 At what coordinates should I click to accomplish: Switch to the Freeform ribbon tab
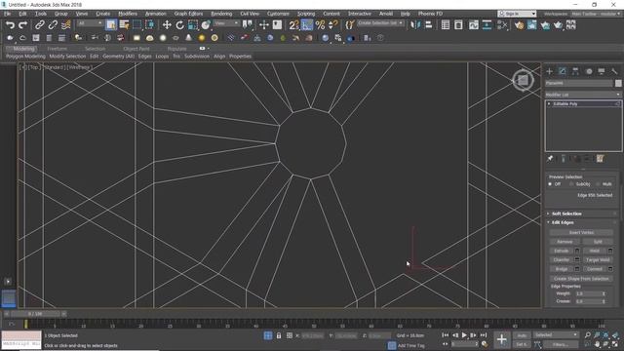(x=58, y=49)
